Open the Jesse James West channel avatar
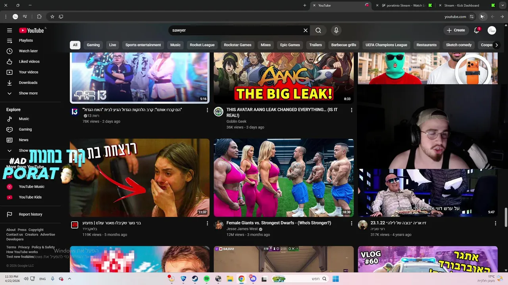The height and width of the screenshot is (285, 508). tap(219, 225)
